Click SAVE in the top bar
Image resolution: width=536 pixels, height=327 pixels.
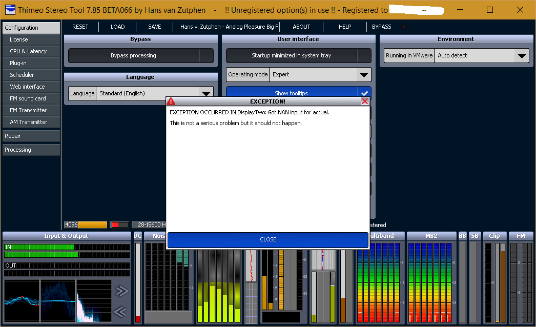coord(155,27)
